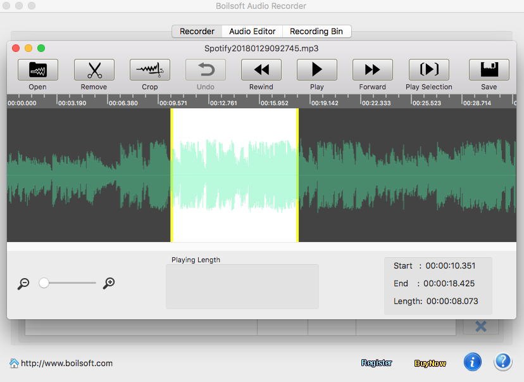524x382 pixels.
Task: Zoom out of the waveform view
Action: pos(23,283)
